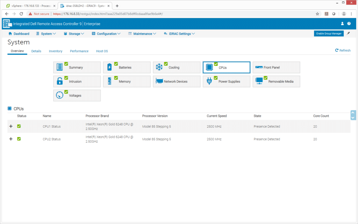
Task: Open the System dropdown menu
Action: click(x=46, y=33)
